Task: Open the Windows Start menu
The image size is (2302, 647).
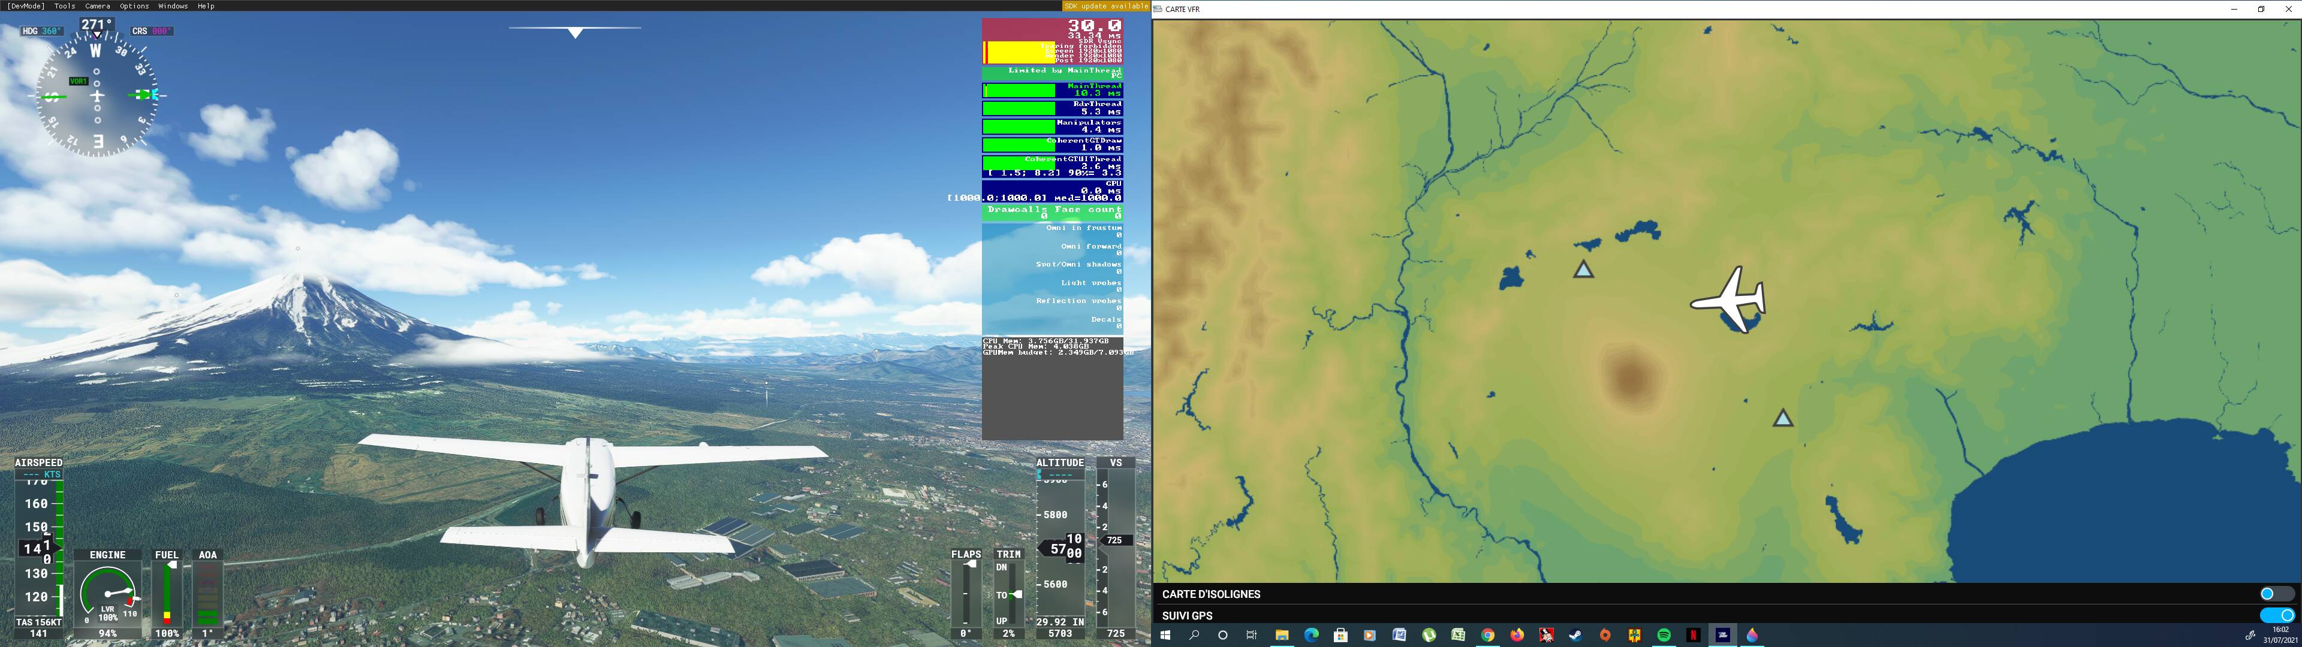Action: click(x=1165, y=636)
